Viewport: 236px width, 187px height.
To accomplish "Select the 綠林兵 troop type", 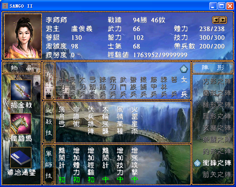I will tap(164, 87).
